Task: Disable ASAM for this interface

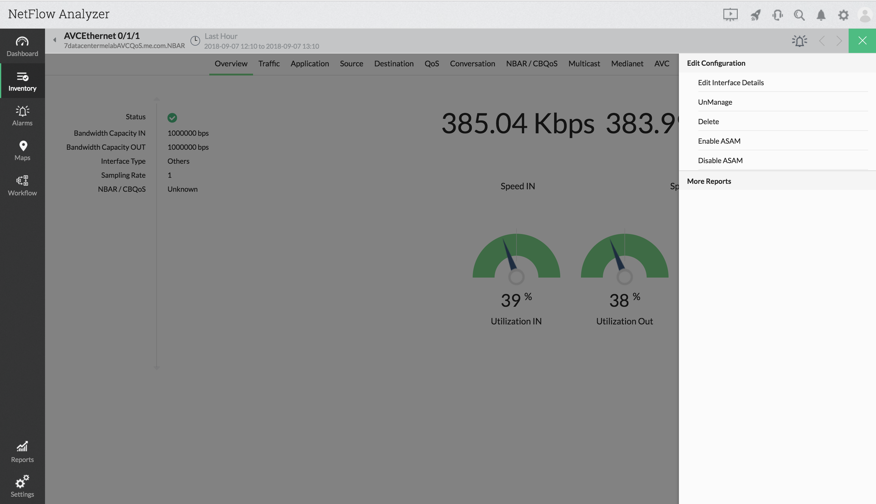Action: click(x=720, y=160)
